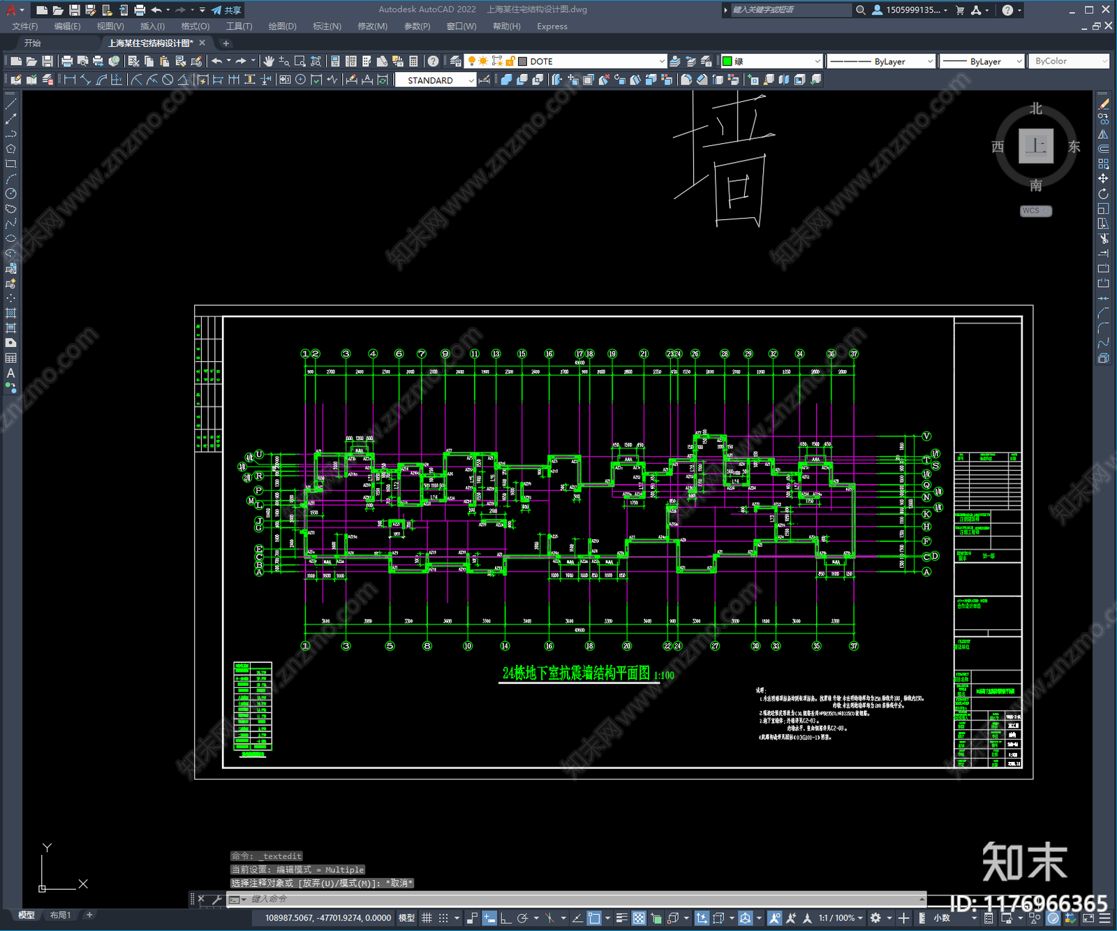Select the Line tool in left toolbar
Image resolution: width=1117 pixels, height=931 pixels.
(x=10, y=104)
